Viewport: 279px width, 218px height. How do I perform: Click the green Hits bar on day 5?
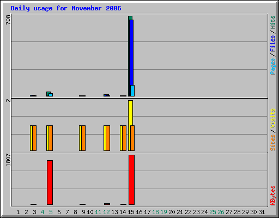tap(48, 93)
